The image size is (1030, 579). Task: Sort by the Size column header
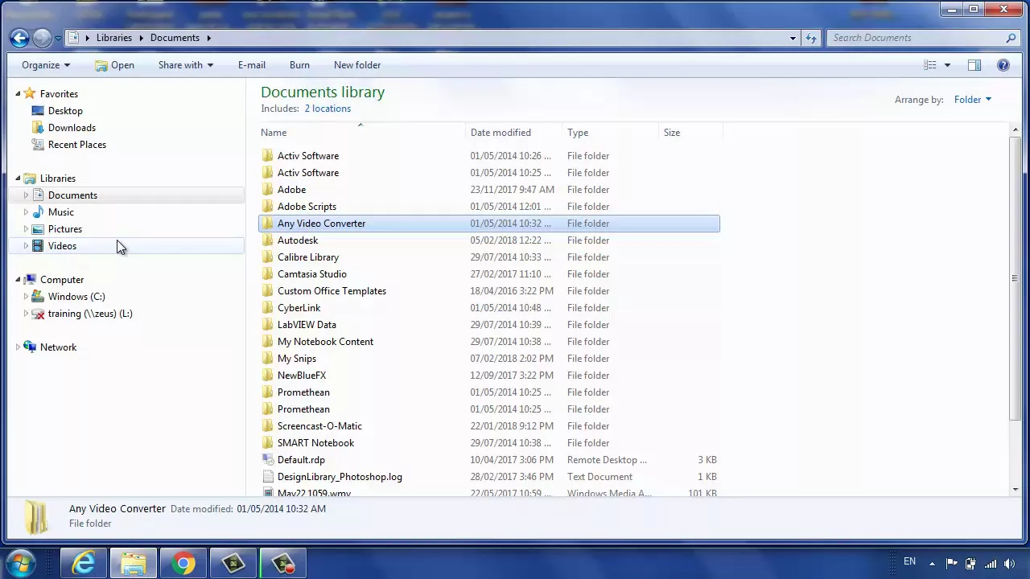(690, 133)
